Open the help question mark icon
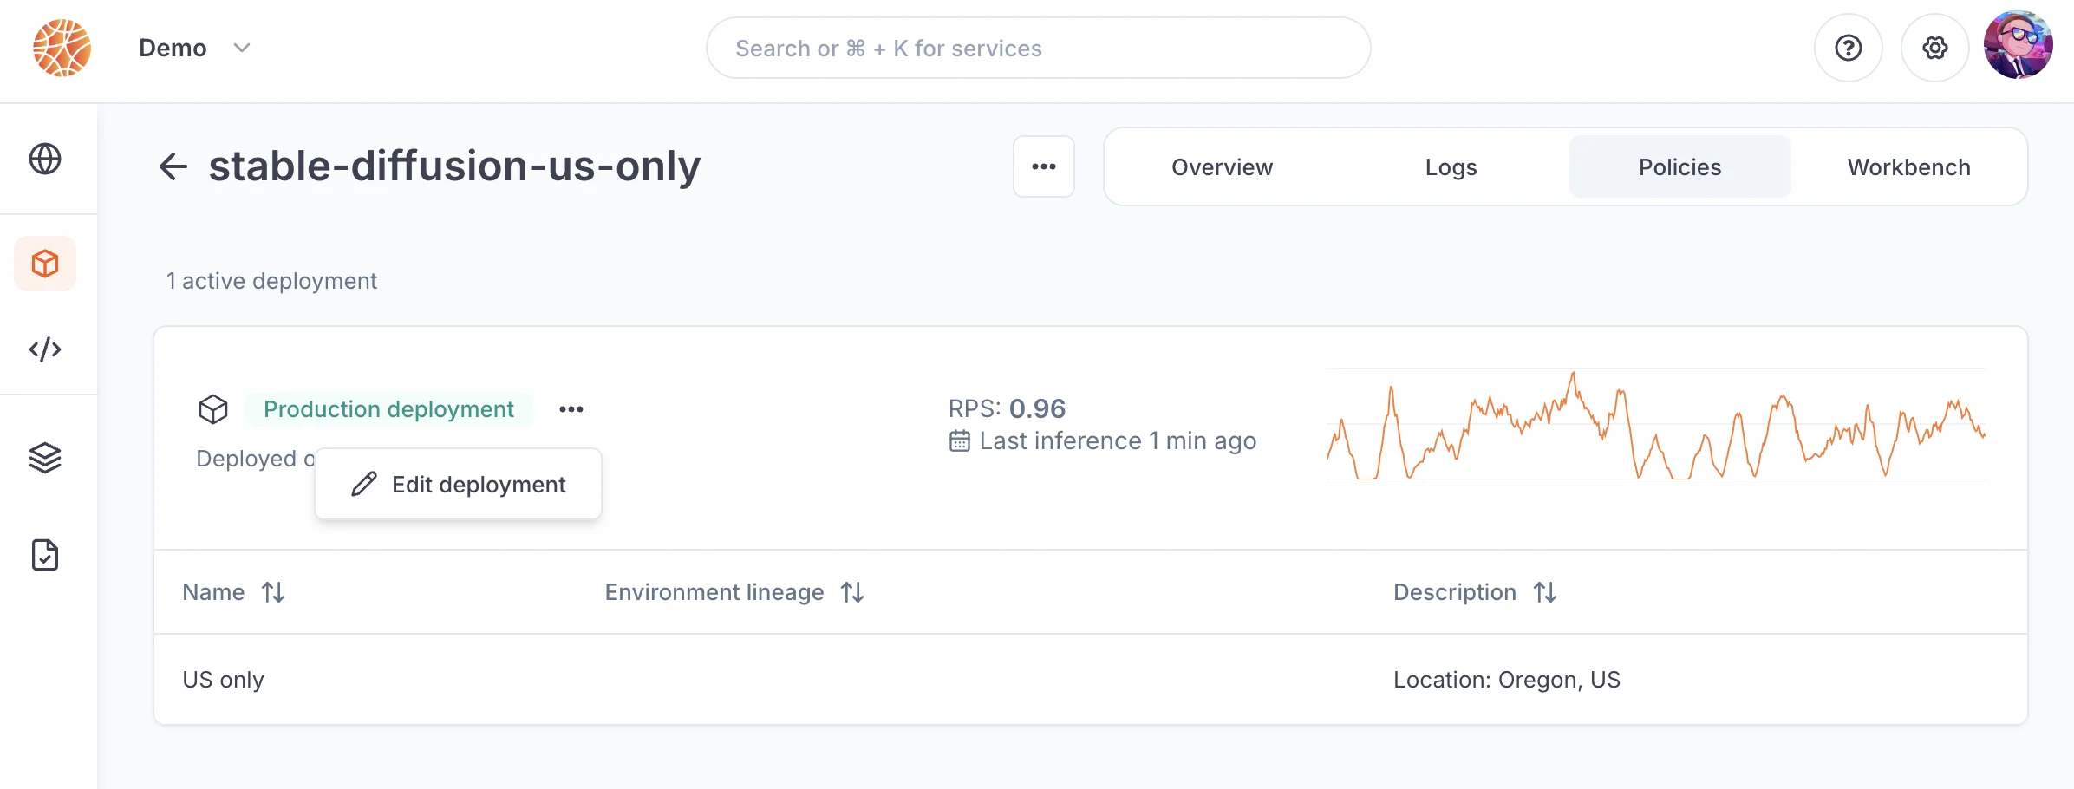Screen dimensions: 2074x789 [1849, 48]
